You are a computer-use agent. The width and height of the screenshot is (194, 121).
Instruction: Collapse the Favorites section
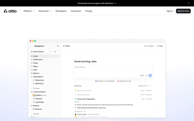tap(32, 88)
